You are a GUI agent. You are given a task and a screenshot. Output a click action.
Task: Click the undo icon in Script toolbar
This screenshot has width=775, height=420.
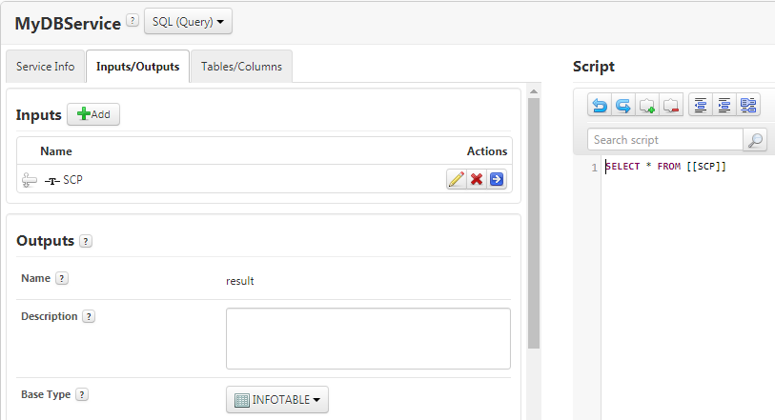[x=600, y=105]
